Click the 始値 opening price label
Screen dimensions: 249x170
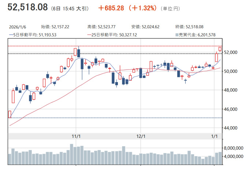(x=45, y=27)
